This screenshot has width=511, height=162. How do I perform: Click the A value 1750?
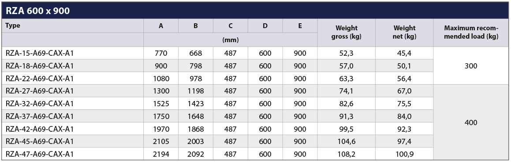(x=161, y=116)
